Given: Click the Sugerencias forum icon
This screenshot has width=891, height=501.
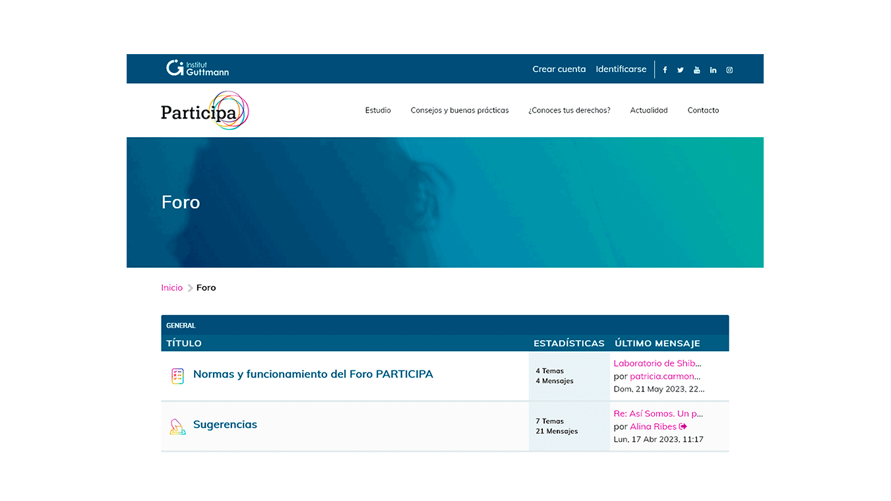Looking at the screenshot, I should (x=177, y=427).
